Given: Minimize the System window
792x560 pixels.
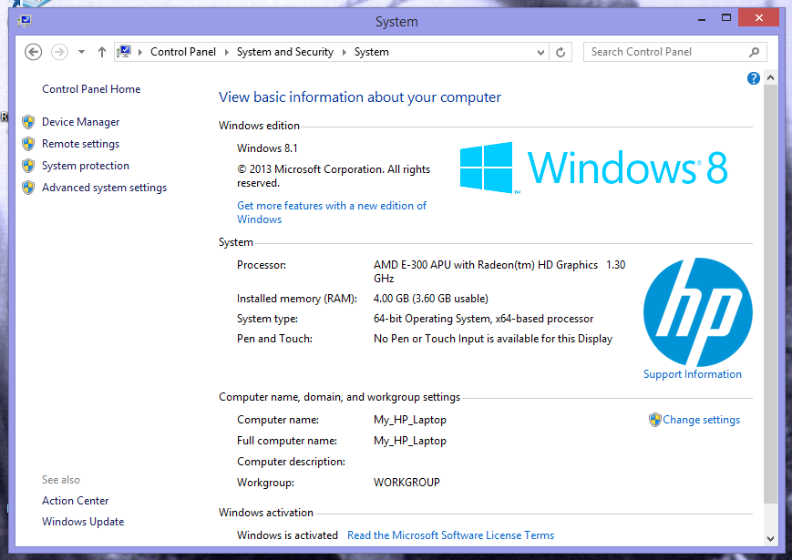Looking at the screenshot, I should click(x=702, y=19).
